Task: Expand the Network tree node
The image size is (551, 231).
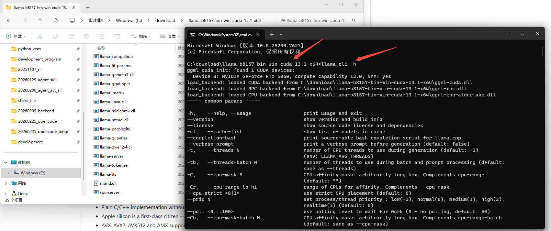Action: 6,183
